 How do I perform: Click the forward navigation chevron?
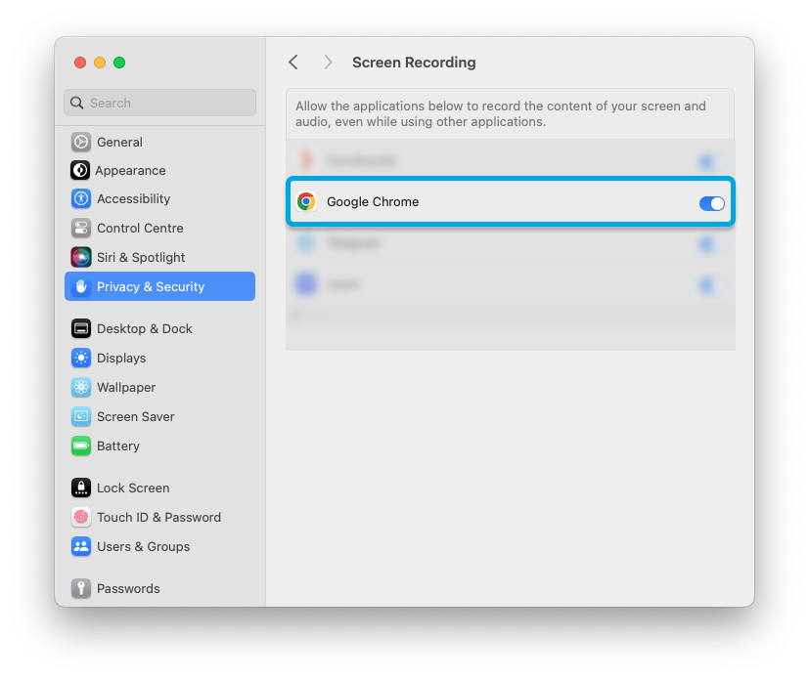pyautogui.click(x=328, y=62)
